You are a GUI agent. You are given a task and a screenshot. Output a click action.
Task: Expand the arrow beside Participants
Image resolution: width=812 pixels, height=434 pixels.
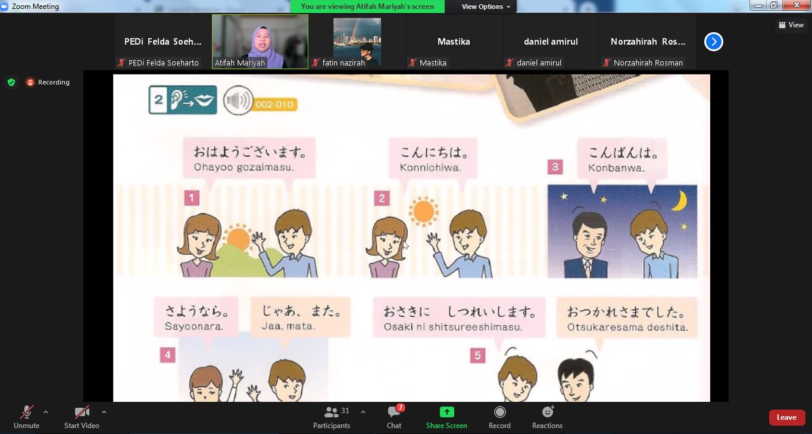click(363, 412)
